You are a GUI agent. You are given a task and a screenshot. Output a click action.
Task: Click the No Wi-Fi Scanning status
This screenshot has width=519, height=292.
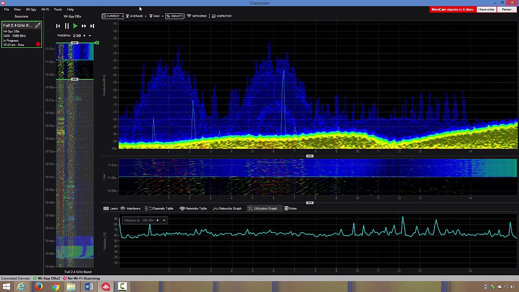(x=81, y=279)
